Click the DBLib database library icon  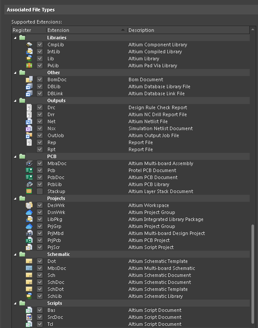[x=29, y=86]
